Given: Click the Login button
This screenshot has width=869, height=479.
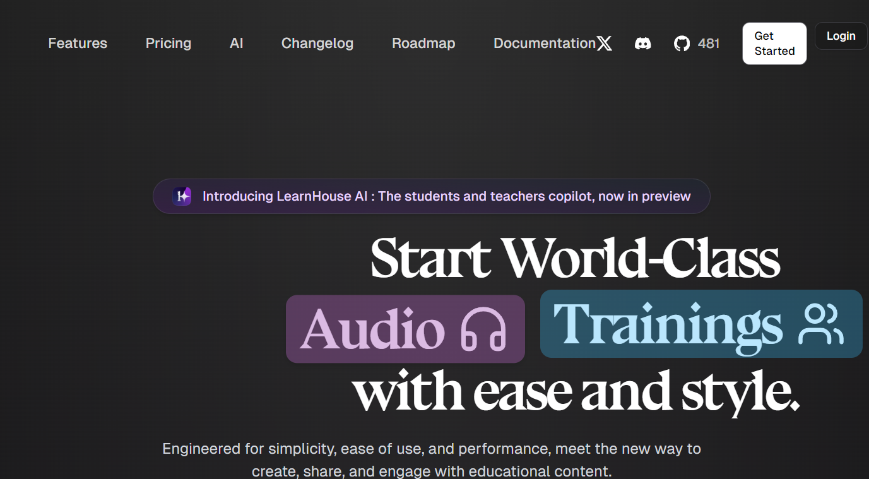Looking at the screenshot, I should (x=841, y=36).
